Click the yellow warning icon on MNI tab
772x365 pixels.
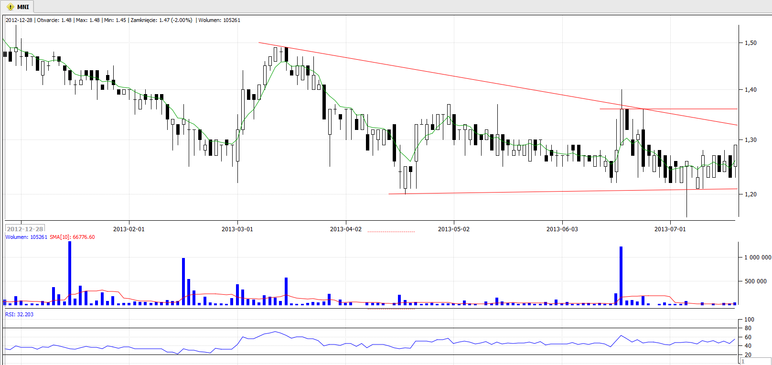11,7
